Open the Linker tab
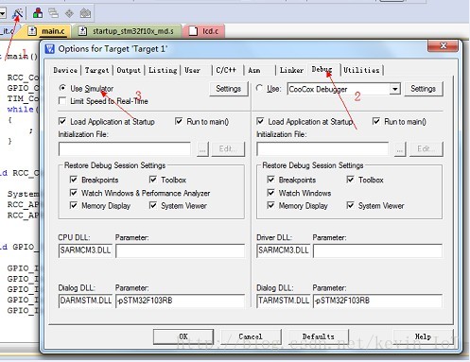This screenshot has width=470, height=362. (291, 70)
